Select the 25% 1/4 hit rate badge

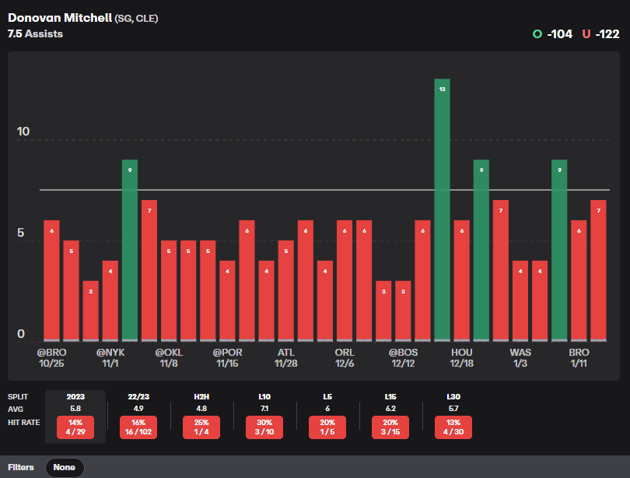coord(201,427)
